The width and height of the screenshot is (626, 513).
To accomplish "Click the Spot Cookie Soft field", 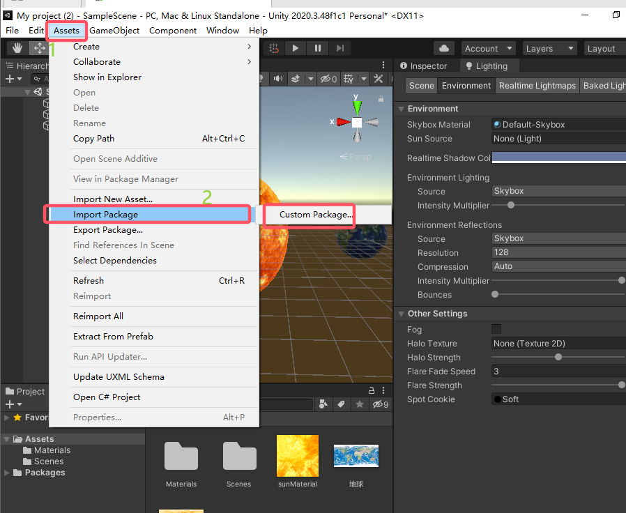I will pyautogui.click(x=558, y=399).
